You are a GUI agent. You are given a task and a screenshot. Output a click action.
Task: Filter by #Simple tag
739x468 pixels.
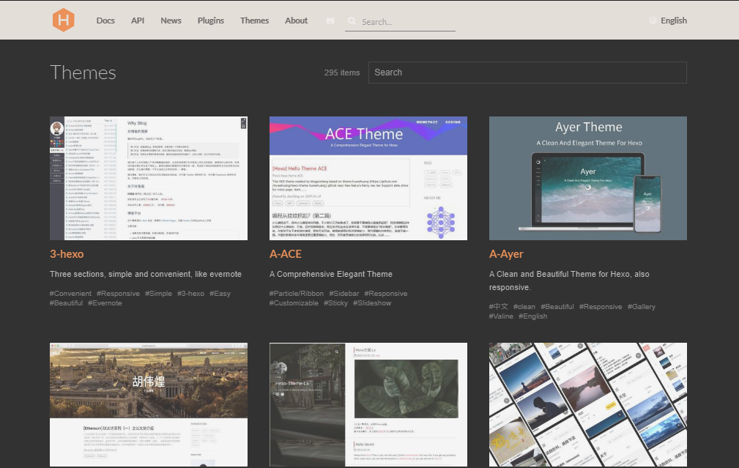pyautogui.click(x=158, y=293)
